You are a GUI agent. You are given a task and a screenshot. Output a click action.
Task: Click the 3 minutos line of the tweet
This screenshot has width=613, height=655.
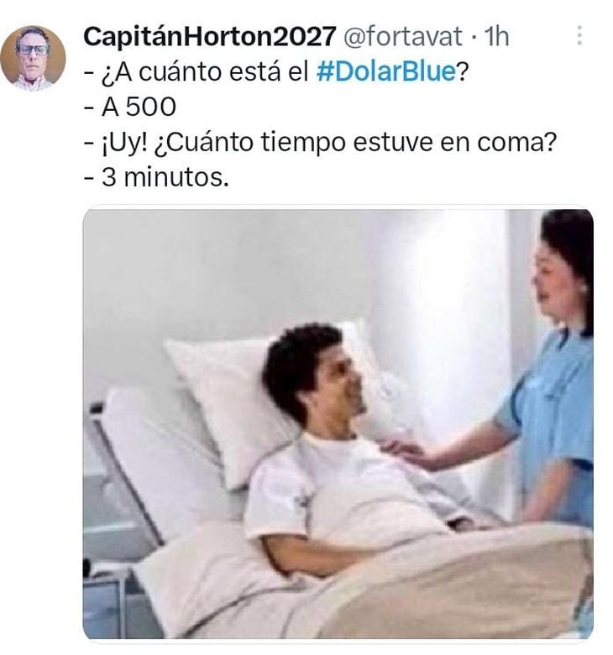tap(157, 177)
